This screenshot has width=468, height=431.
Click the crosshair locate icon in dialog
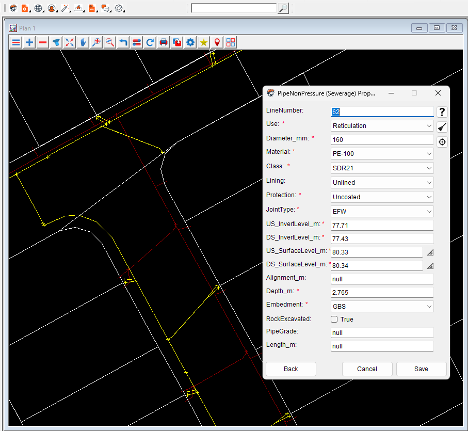point(442,142)
